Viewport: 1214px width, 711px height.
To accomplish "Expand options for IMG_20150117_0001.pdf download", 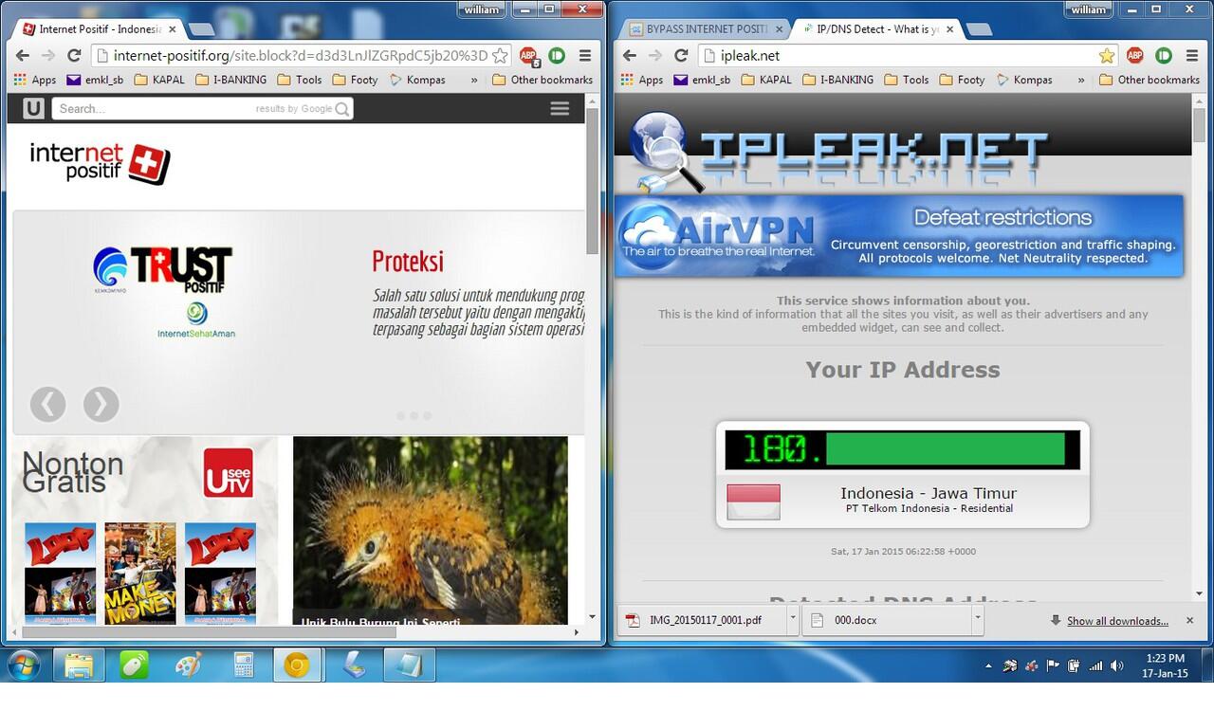I will [x=793, y=621].
